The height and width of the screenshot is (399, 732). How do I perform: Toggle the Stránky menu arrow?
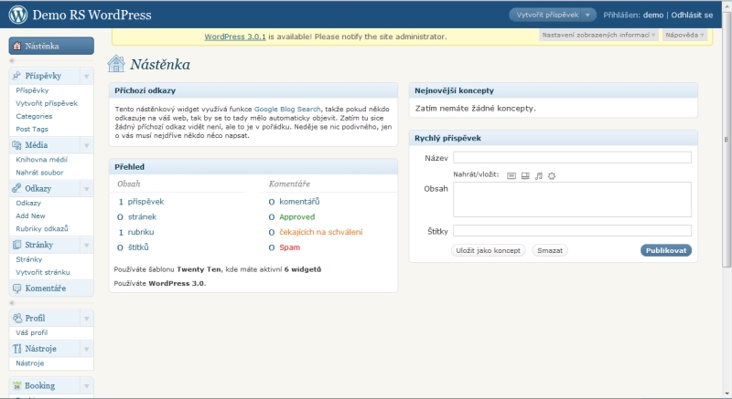click(86, 245)
